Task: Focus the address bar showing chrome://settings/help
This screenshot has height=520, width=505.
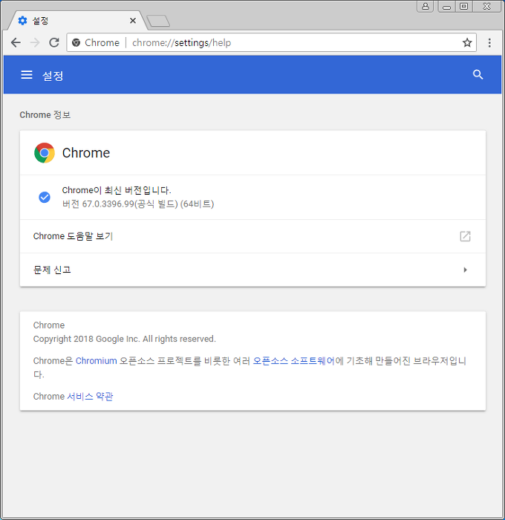Action: point(271,42)
